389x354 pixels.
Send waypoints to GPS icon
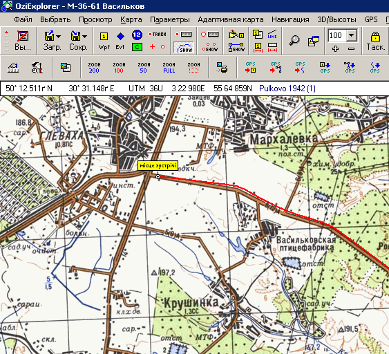coord(251,68)
